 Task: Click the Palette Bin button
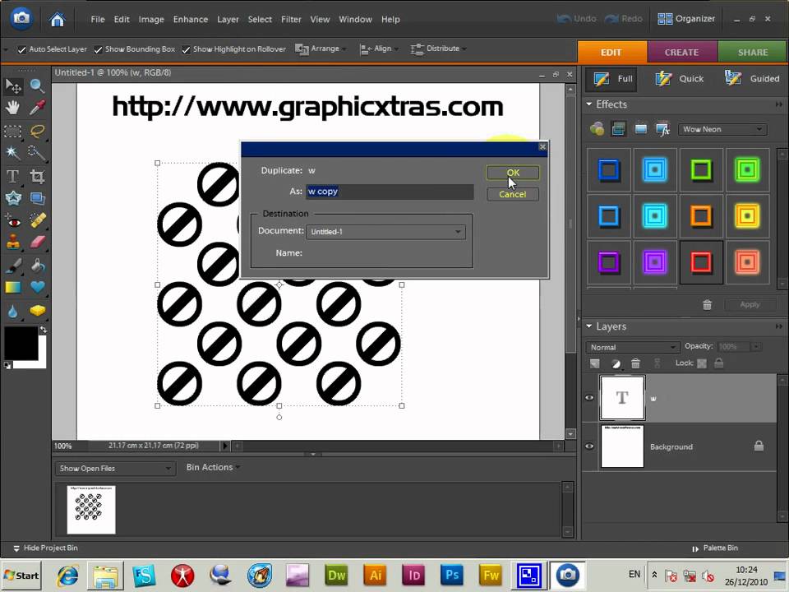point(714,548)
